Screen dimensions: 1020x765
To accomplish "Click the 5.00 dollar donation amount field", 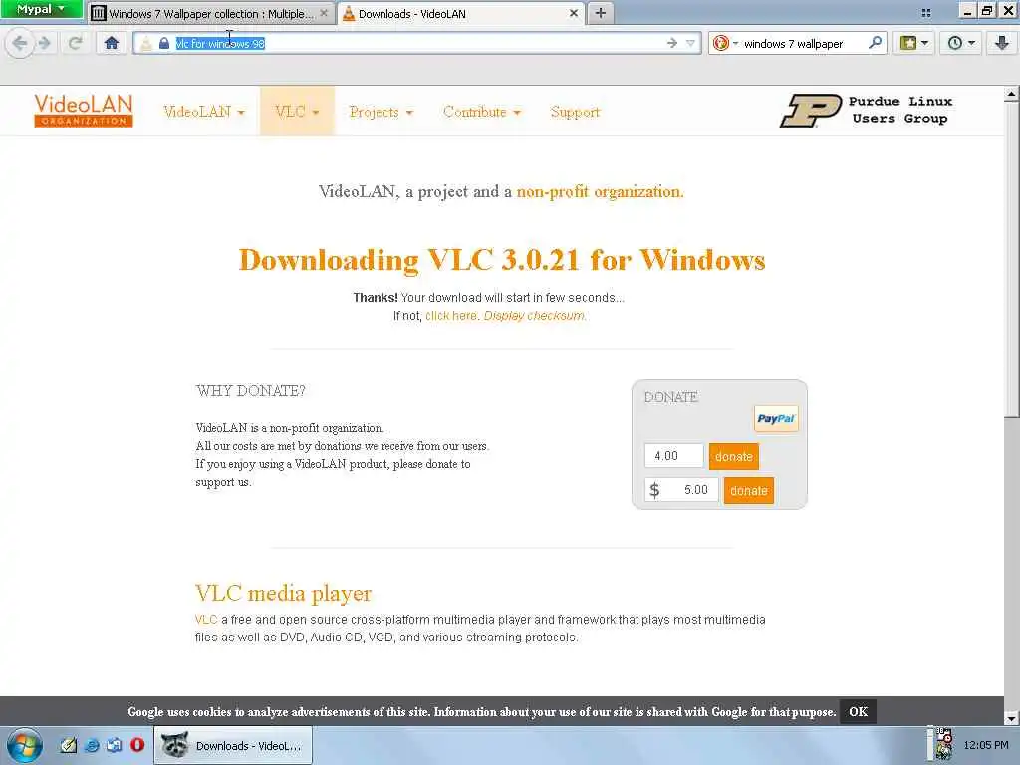I will 681,490.
